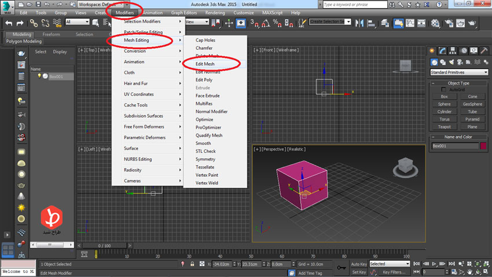This screenshot has height=277, width=492.
Task: Select Shapes category icon in Create panel
Action: (443, 62)
